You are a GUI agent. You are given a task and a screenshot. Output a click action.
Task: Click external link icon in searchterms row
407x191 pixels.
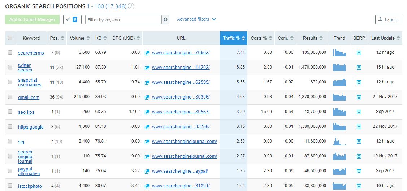click(x=147, y=53)
